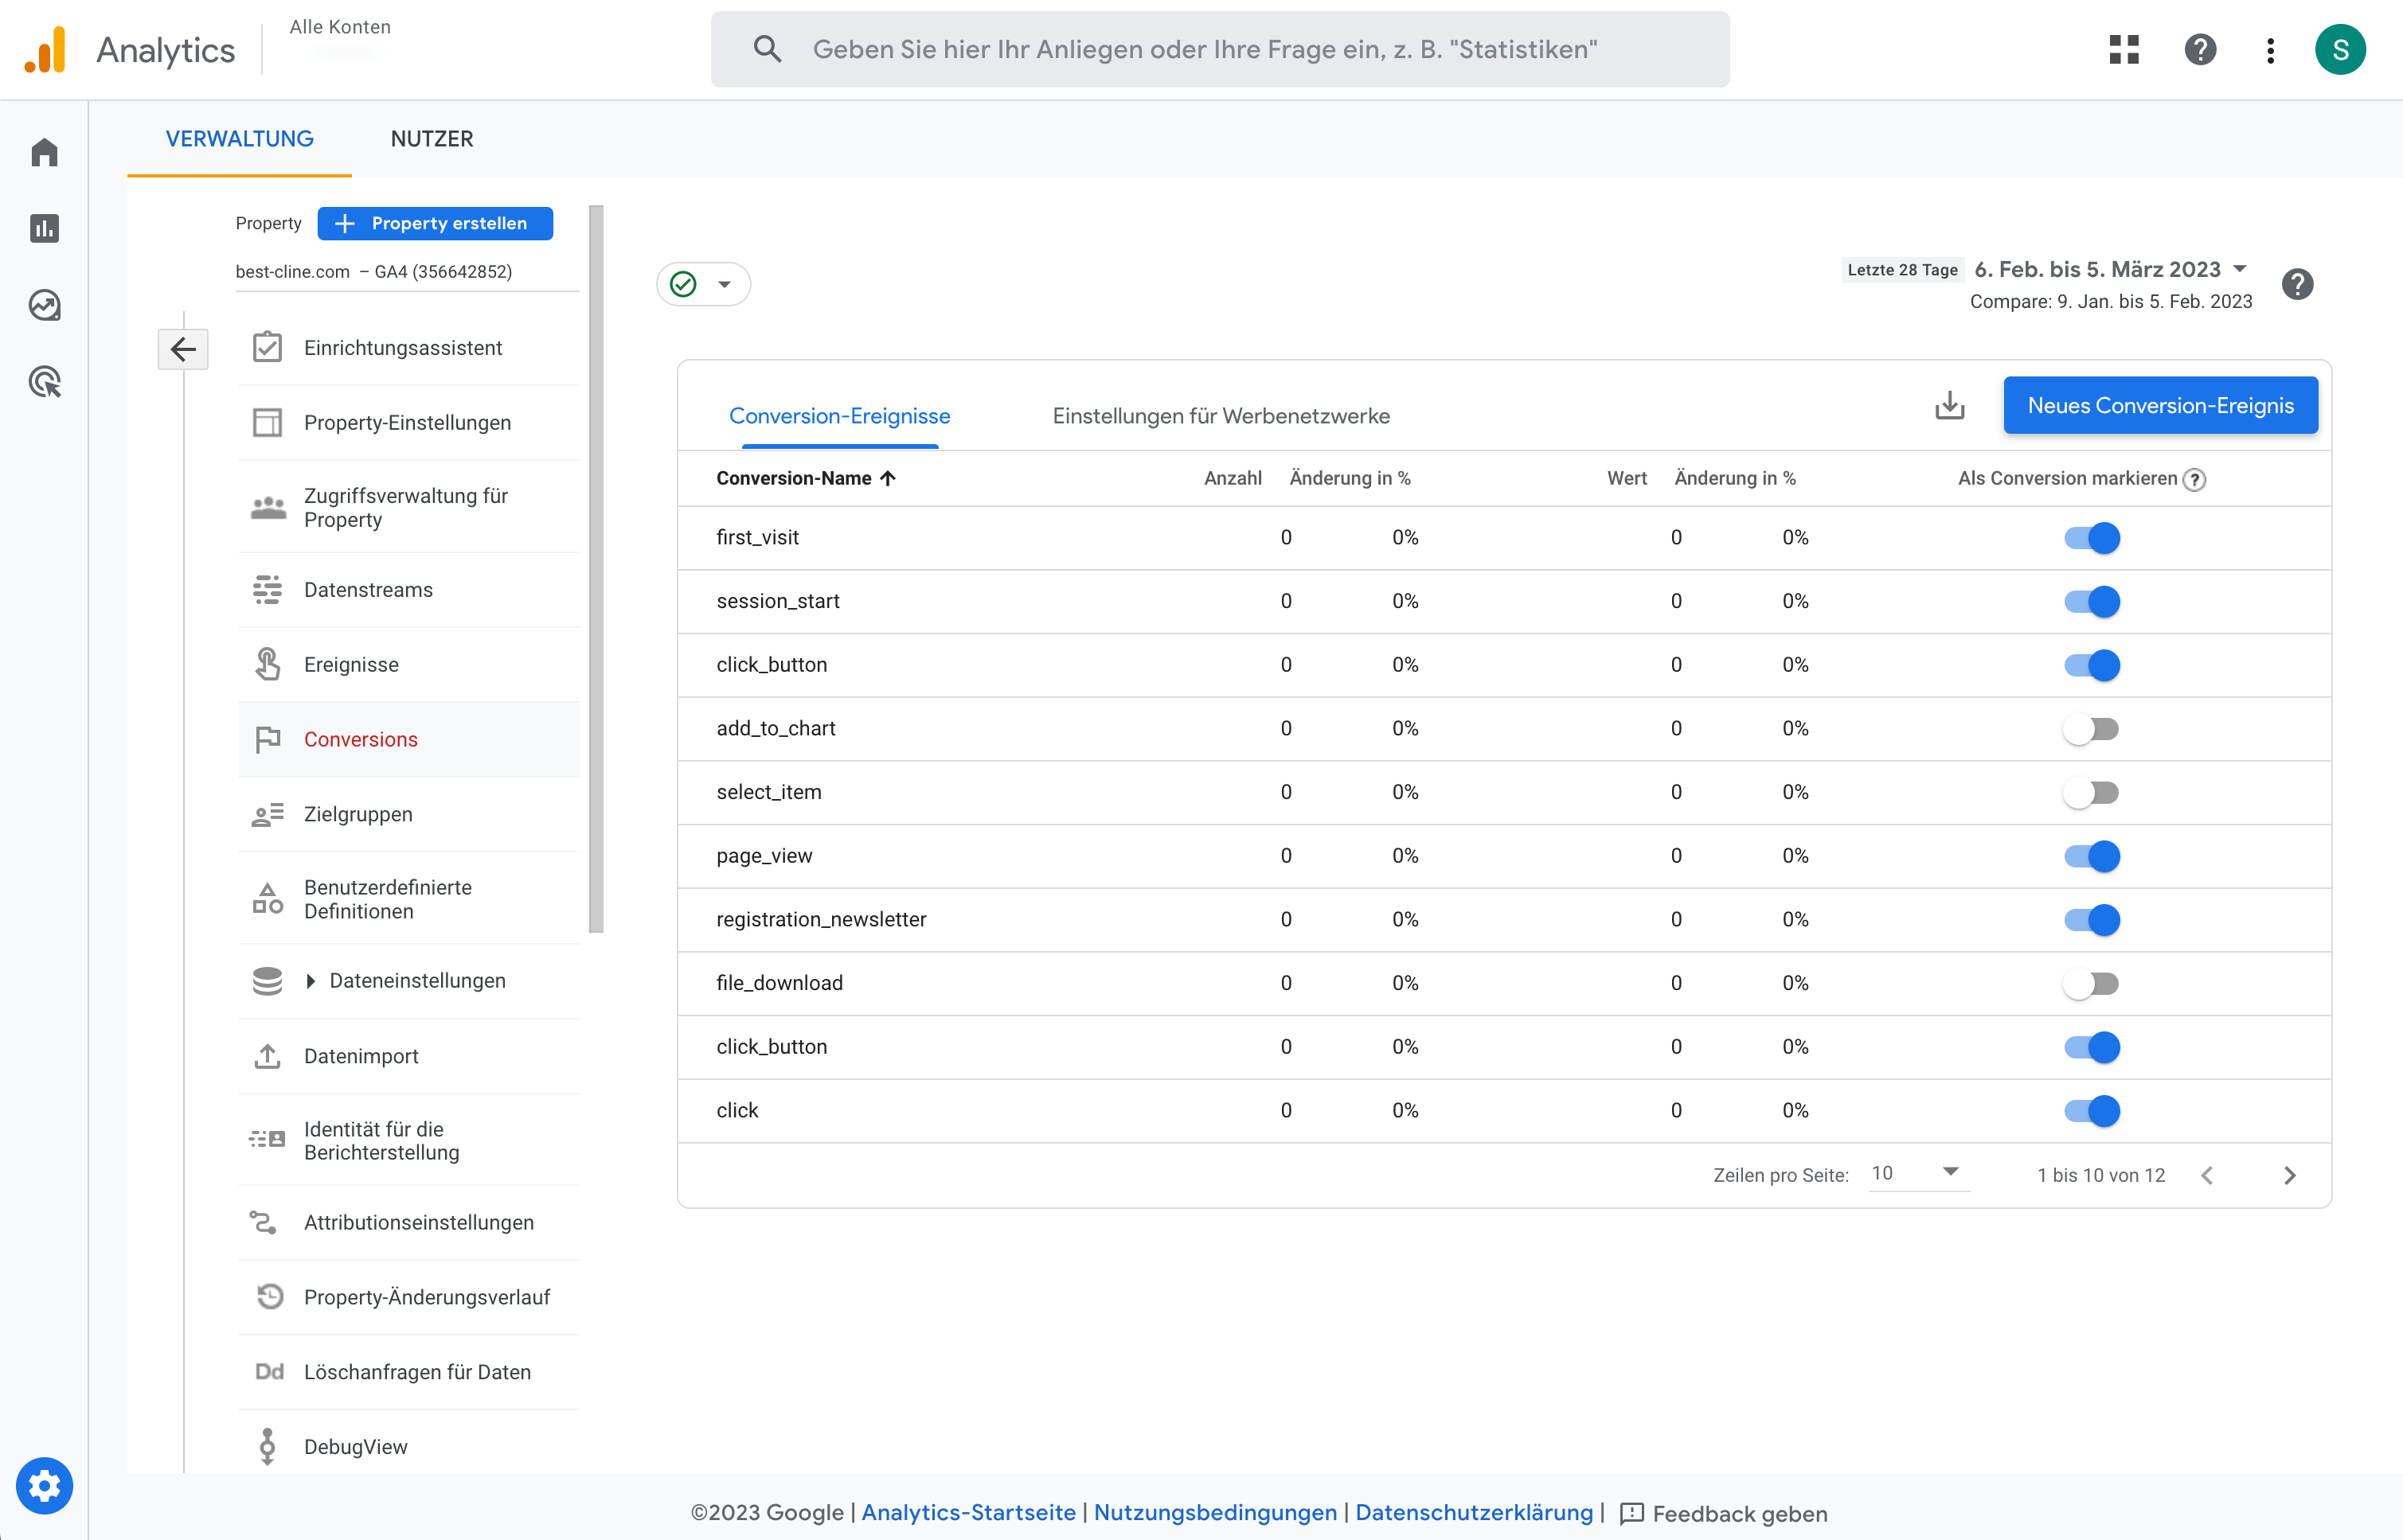This screenshot has height=1540, width=2403.
Task: Click the Neues Conversion-Ereignis button
Action: click(x=2160, y=405)
